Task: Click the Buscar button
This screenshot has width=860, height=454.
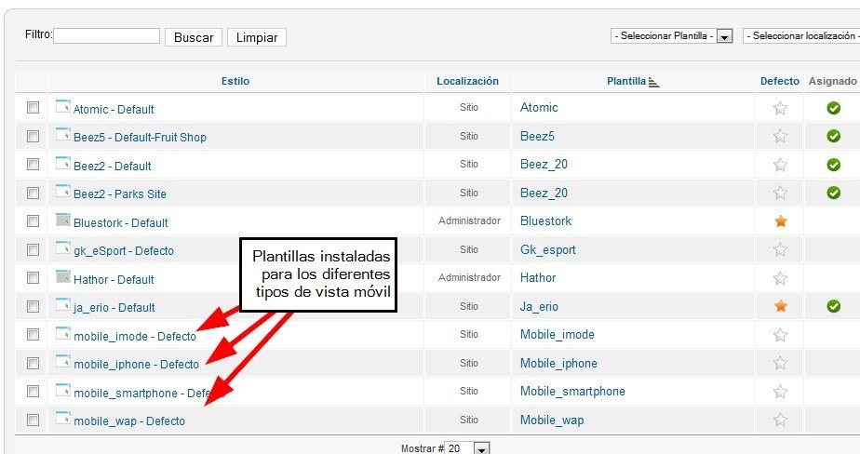Action: tap(194, 37)
